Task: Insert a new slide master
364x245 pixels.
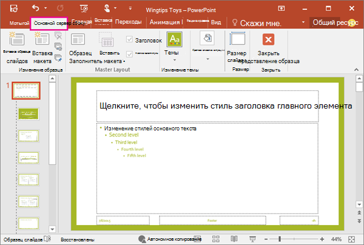Action: pos(17,48)
